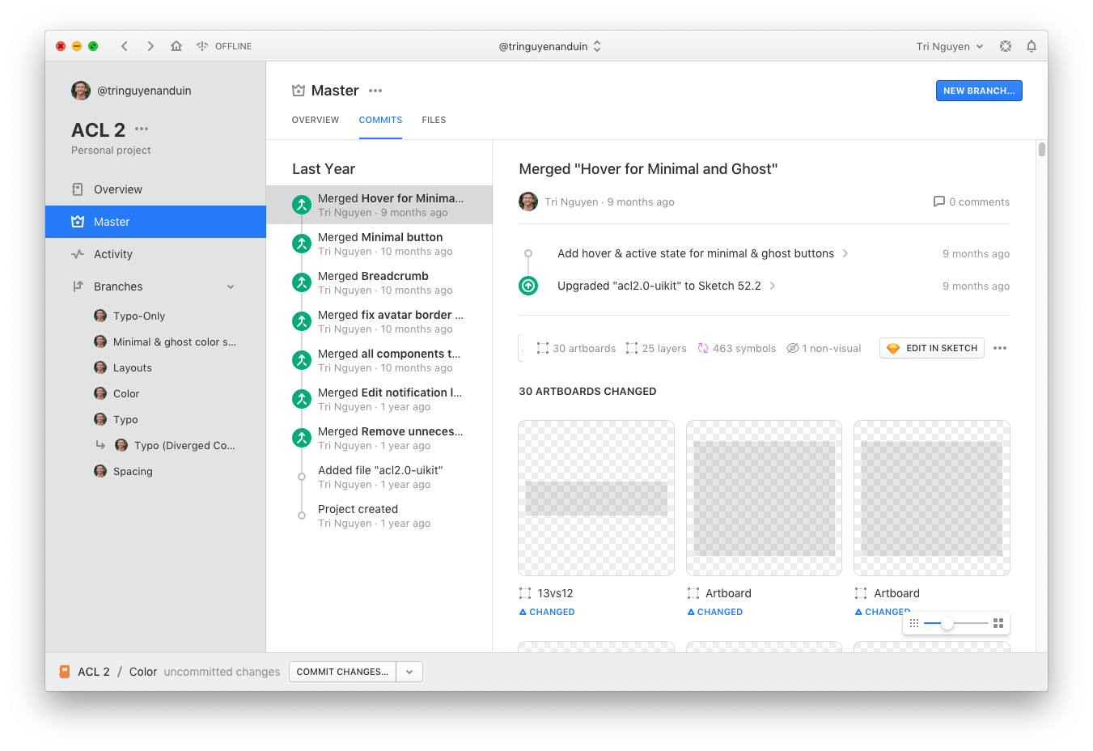This screenshot has height=751, width=1093.
Task: Filter by 25 layers
Action: 656,348
